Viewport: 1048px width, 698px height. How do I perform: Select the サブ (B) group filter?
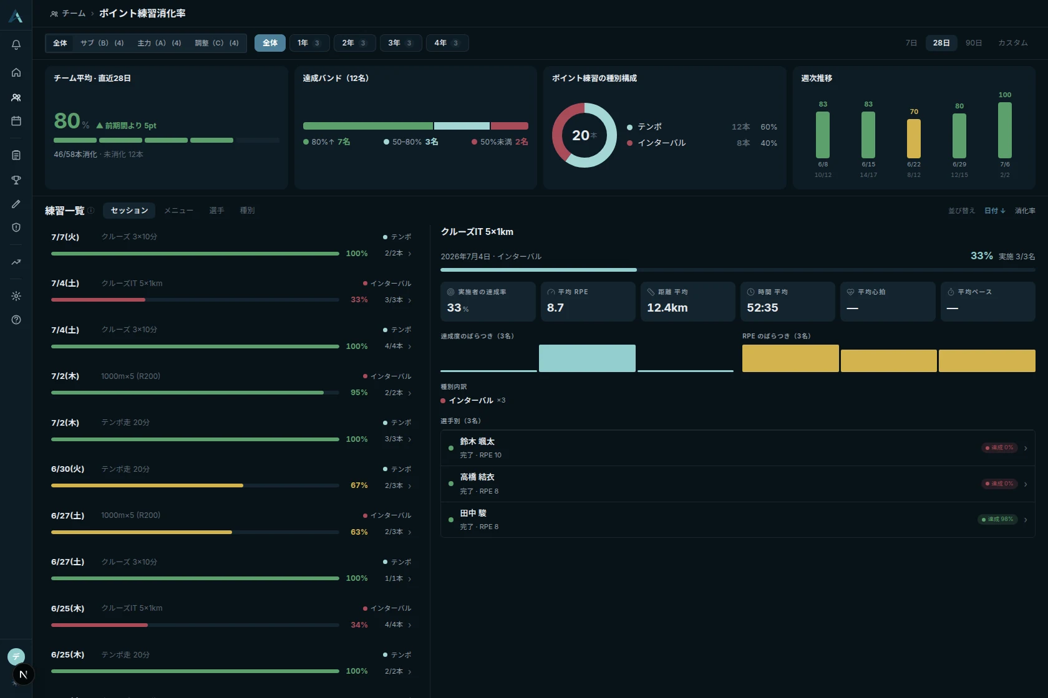pos(102,43)
